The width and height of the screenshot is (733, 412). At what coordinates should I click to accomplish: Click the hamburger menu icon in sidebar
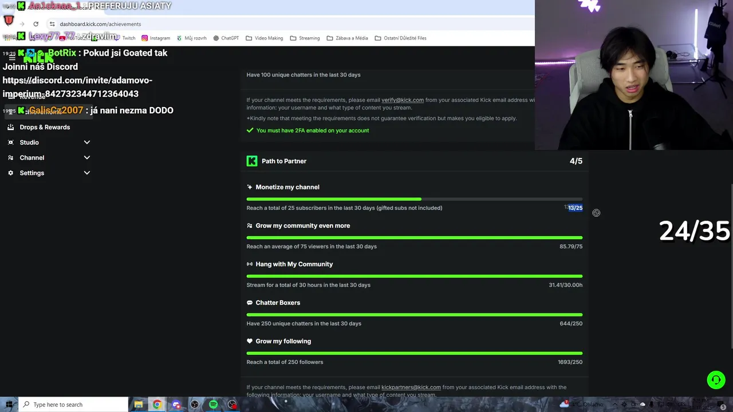[x=11, y=58]
